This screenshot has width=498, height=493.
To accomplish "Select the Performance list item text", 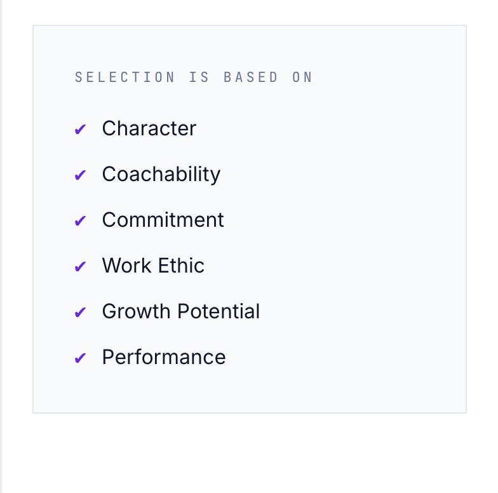I will tap(164, 357).
